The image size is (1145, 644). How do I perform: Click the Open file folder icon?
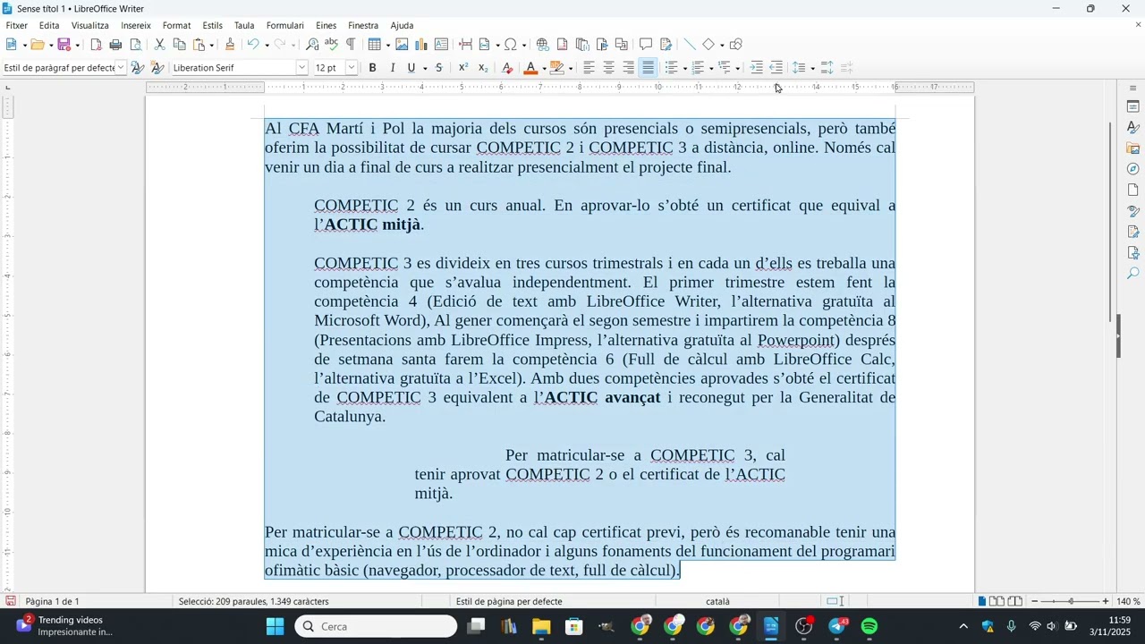click(37, 45)
